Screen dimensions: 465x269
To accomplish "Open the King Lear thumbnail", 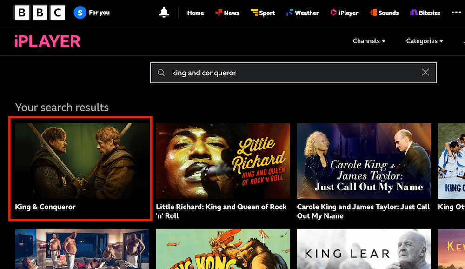I will 364,249.
